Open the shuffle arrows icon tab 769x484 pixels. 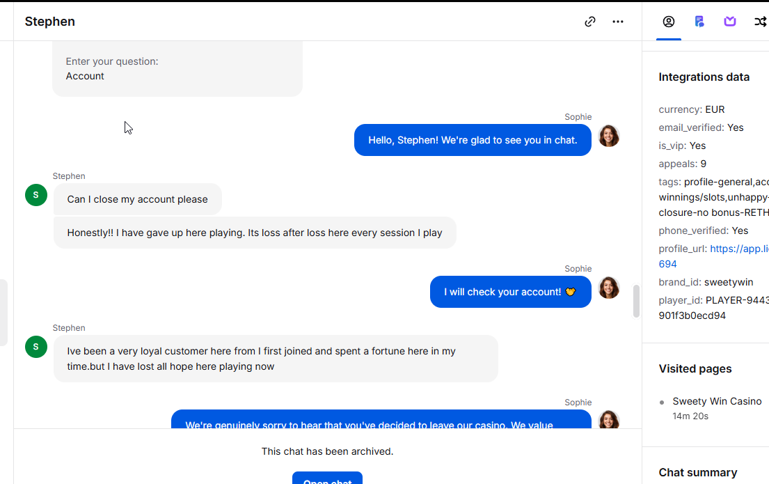pyautogui.click(x=760, y=22)
